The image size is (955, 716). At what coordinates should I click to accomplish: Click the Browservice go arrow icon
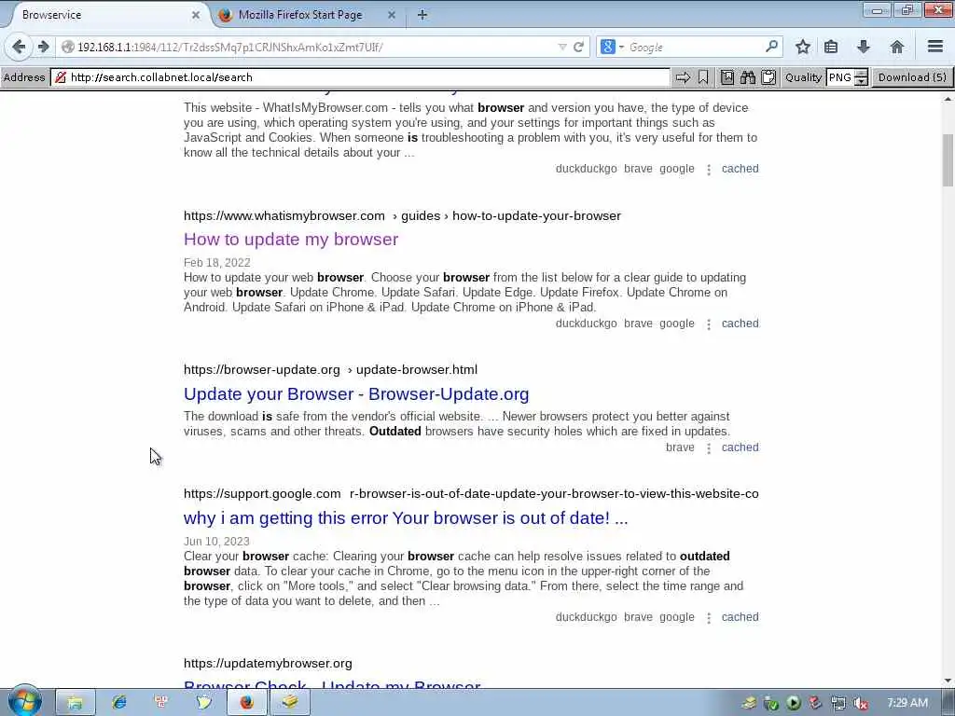click(x=683, y=77)
